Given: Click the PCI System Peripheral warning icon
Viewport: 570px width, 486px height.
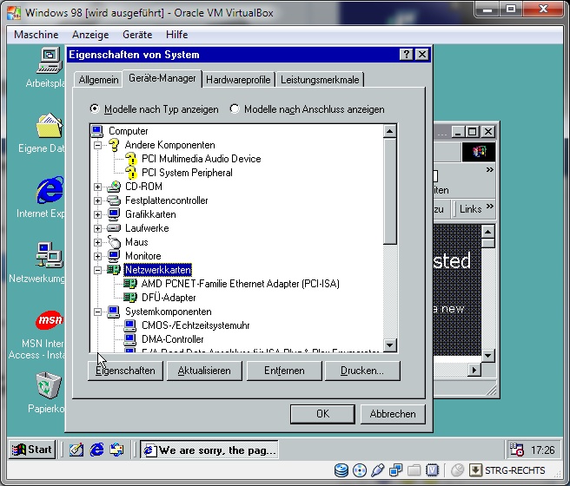Looking at the screenshot, I should 131,173.
